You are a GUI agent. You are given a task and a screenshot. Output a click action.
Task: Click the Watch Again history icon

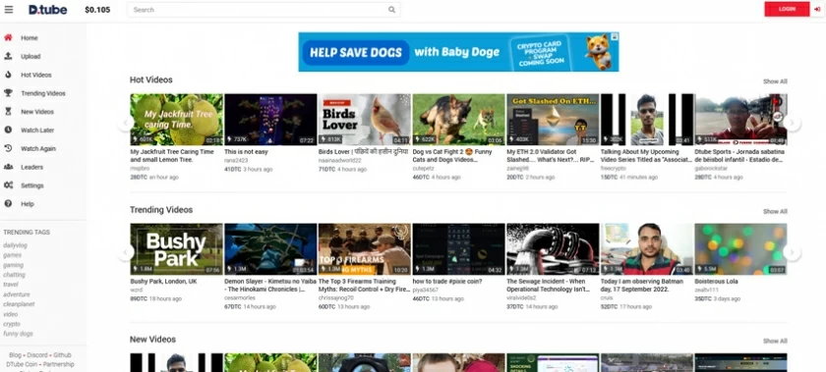[x=8, y=148]
